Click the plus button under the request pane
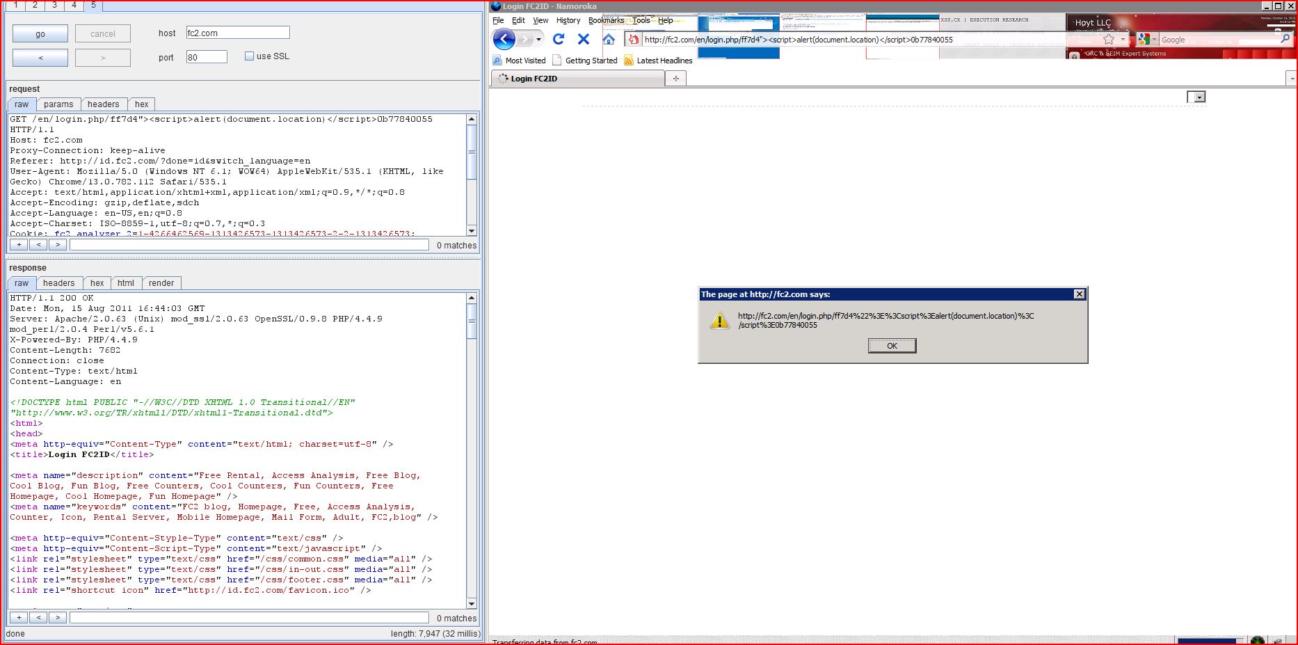 pos(19,245)
